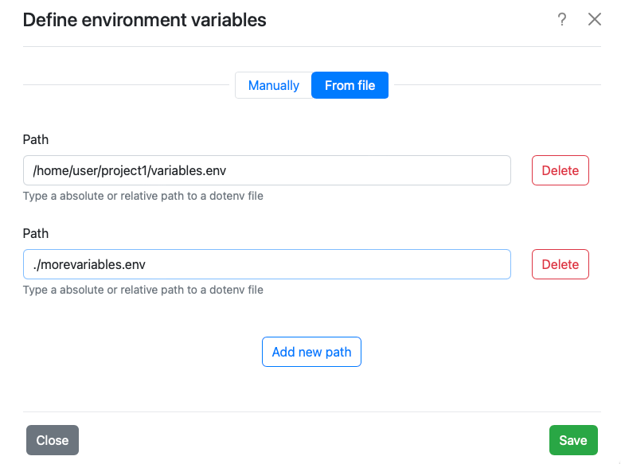This screenshot has width=621, height=464.
Task: Click the Path label above variables.env field
Action: pyautogui.click(x=36, y=139)
